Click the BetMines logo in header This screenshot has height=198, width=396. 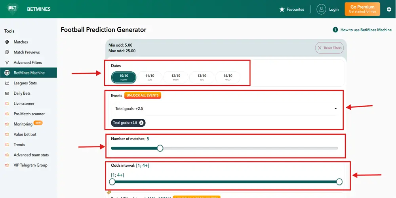[12, 9]
